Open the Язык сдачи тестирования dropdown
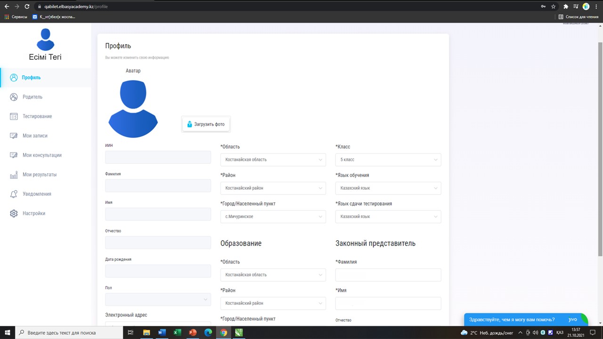 coord(388,217)
